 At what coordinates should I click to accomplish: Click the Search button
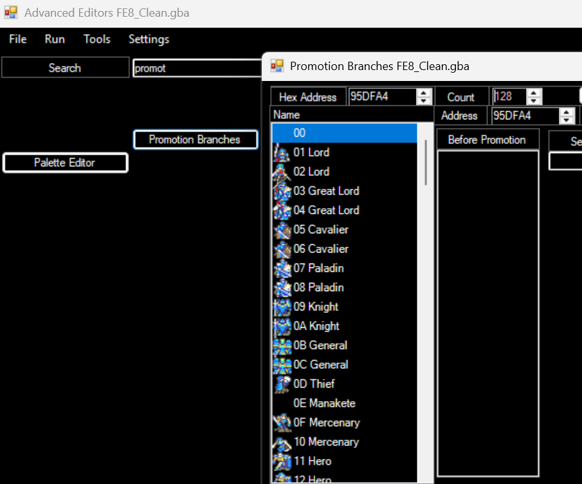[65, 68]
